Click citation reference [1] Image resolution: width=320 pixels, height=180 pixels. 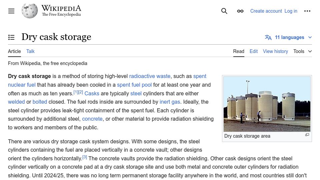pos(76,92)
